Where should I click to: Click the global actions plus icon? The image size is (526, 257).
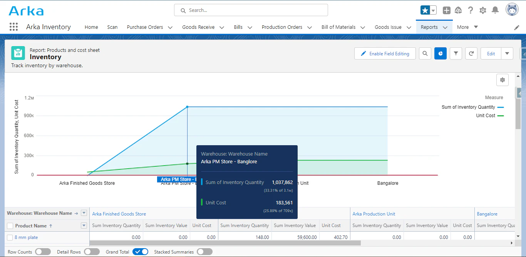[x=446, y=10]
